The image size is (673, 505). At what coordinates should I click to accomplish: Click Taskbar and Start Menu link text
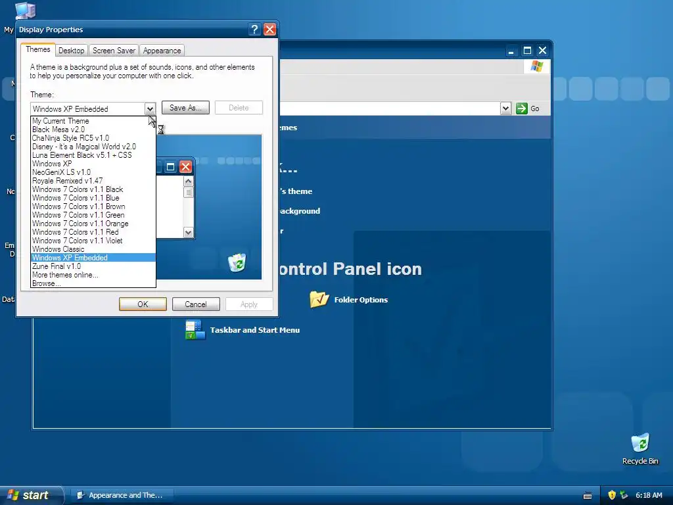[255, 330]
